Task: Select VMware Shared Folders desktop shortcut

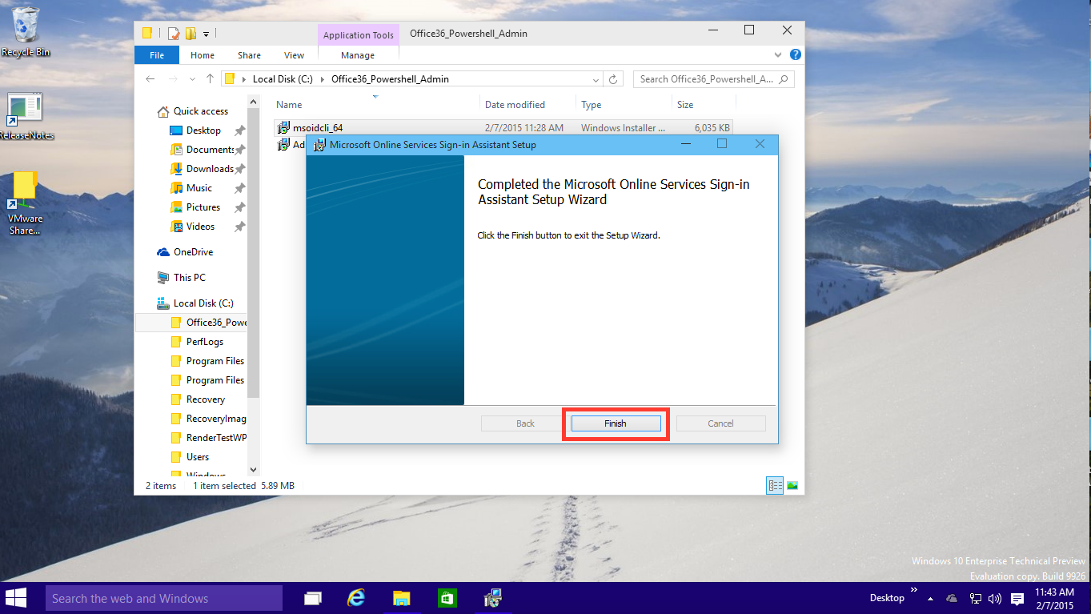Action: click(26, 203)
